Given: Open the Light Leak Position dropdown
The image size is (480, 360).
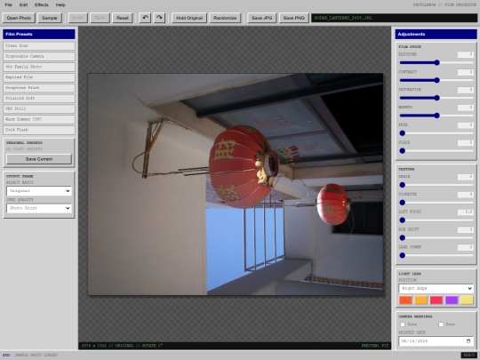Looking at the screenshot, I should [436, 288].
